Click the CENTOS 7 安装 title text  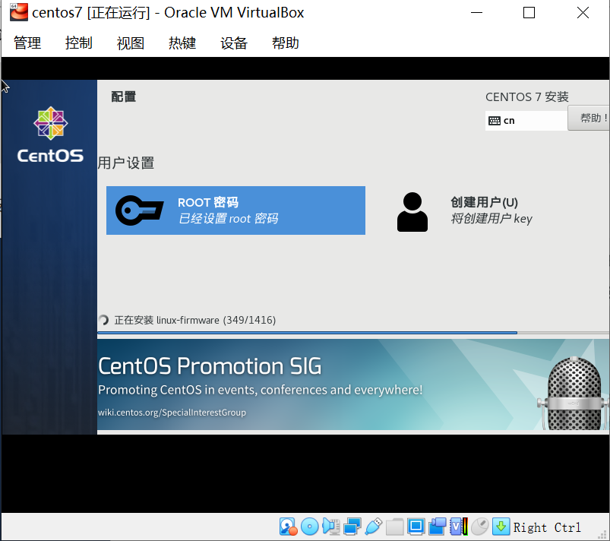pos(526,97)
